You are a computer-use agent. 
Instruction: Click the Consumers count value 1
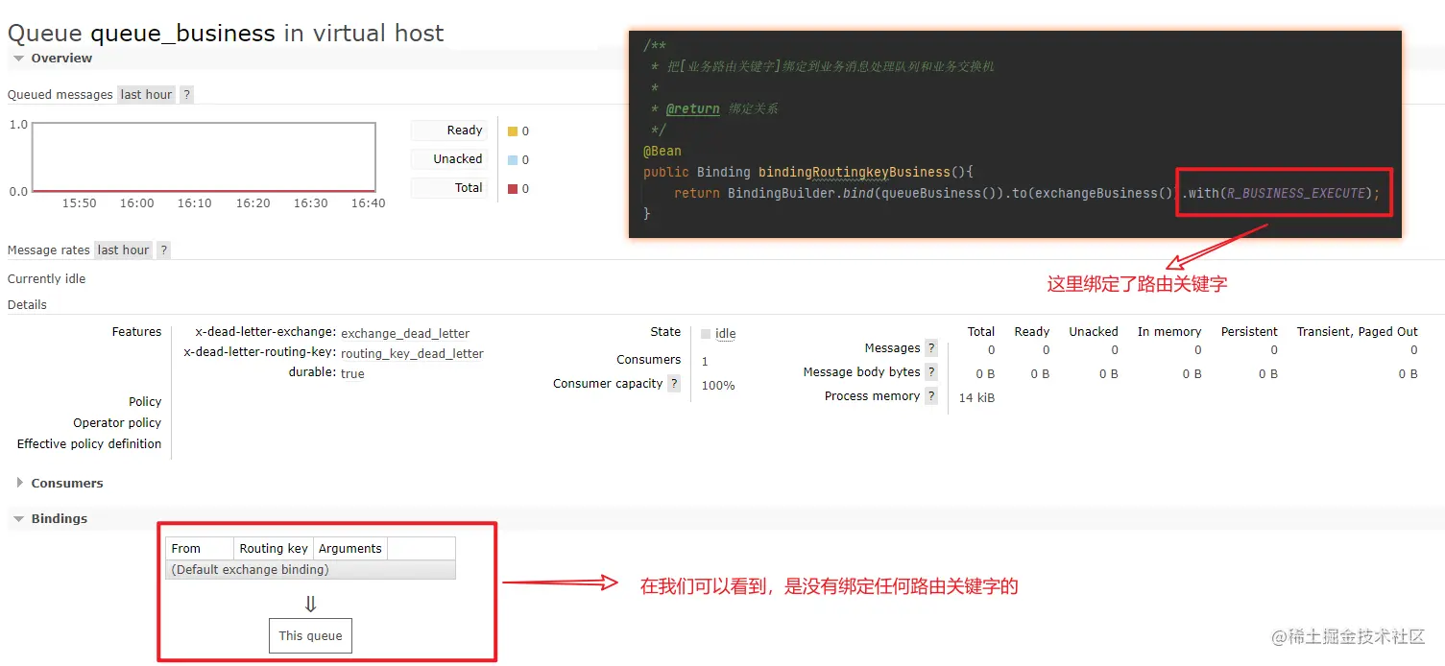click(x=705, y=362)
